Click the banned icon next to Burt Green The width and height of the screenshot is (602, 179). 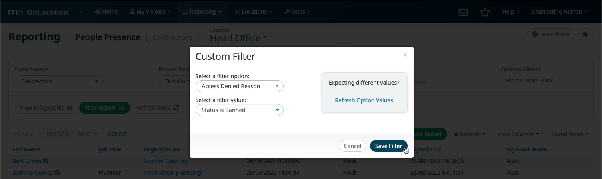(46, 161)
